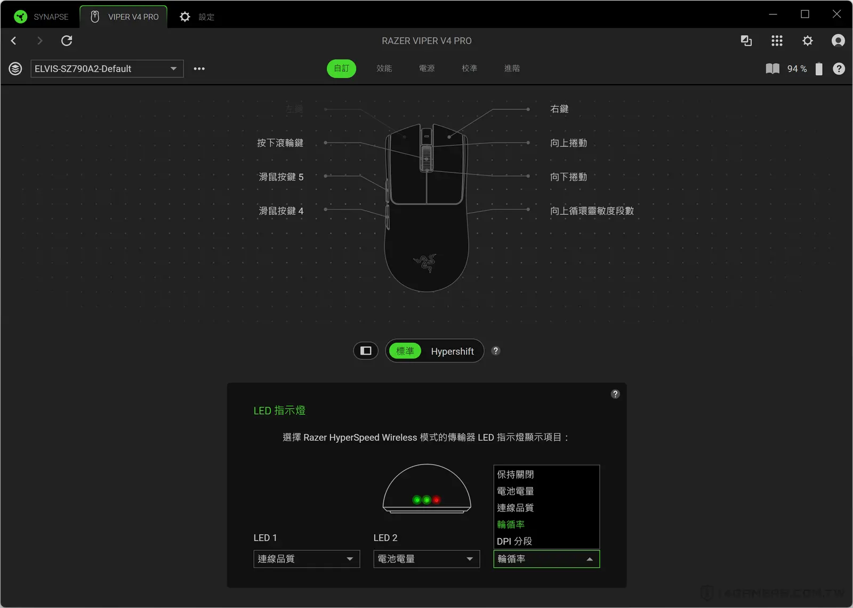Go back with the left arrow
Viewport: 853px width, 608px height.
[x=14, y=41]
